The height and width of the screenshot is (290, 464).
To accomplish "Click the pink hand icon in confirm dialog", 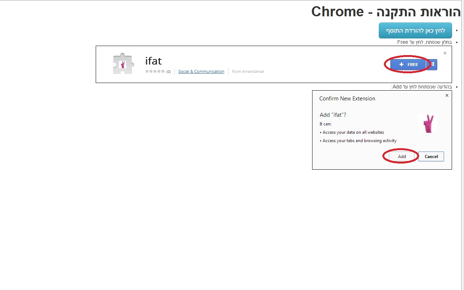I will [428, 123].
